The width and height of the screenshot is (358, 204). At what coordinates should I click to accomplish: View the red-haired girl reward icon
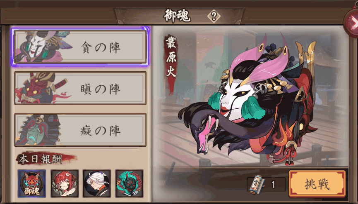65,183
